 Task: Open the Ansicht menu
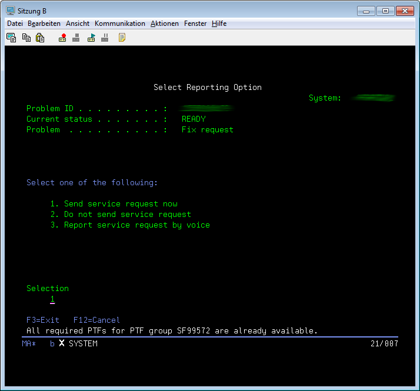(78, 24)
